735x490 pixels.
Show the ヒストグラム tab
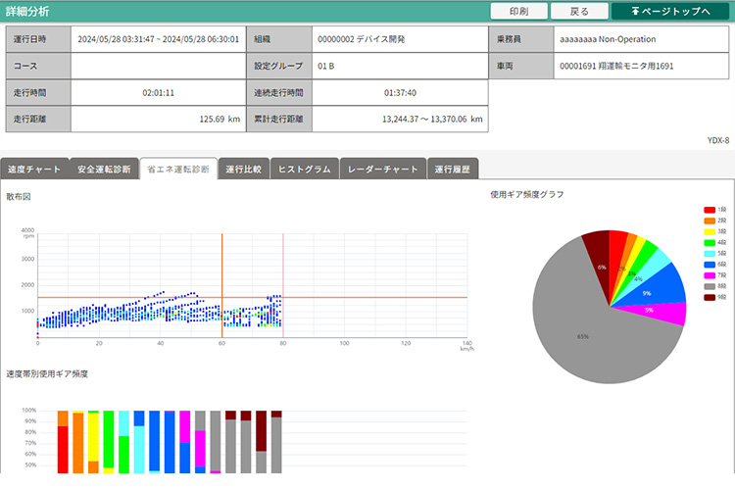(x=306, y=169)
